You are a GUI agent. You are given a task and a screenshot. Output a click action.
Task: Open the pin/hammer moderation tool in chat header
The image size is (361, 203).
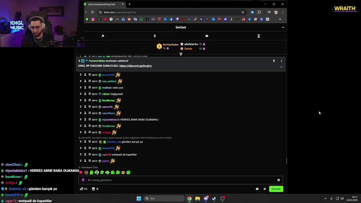click(103, 36)
